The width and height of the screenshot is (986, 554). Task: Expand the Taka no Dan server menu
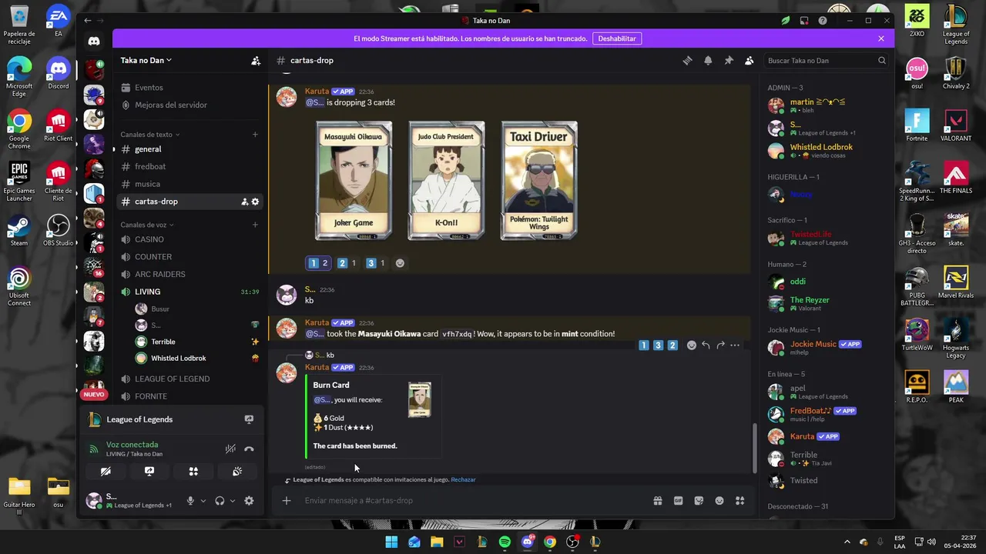click(146, 61)
